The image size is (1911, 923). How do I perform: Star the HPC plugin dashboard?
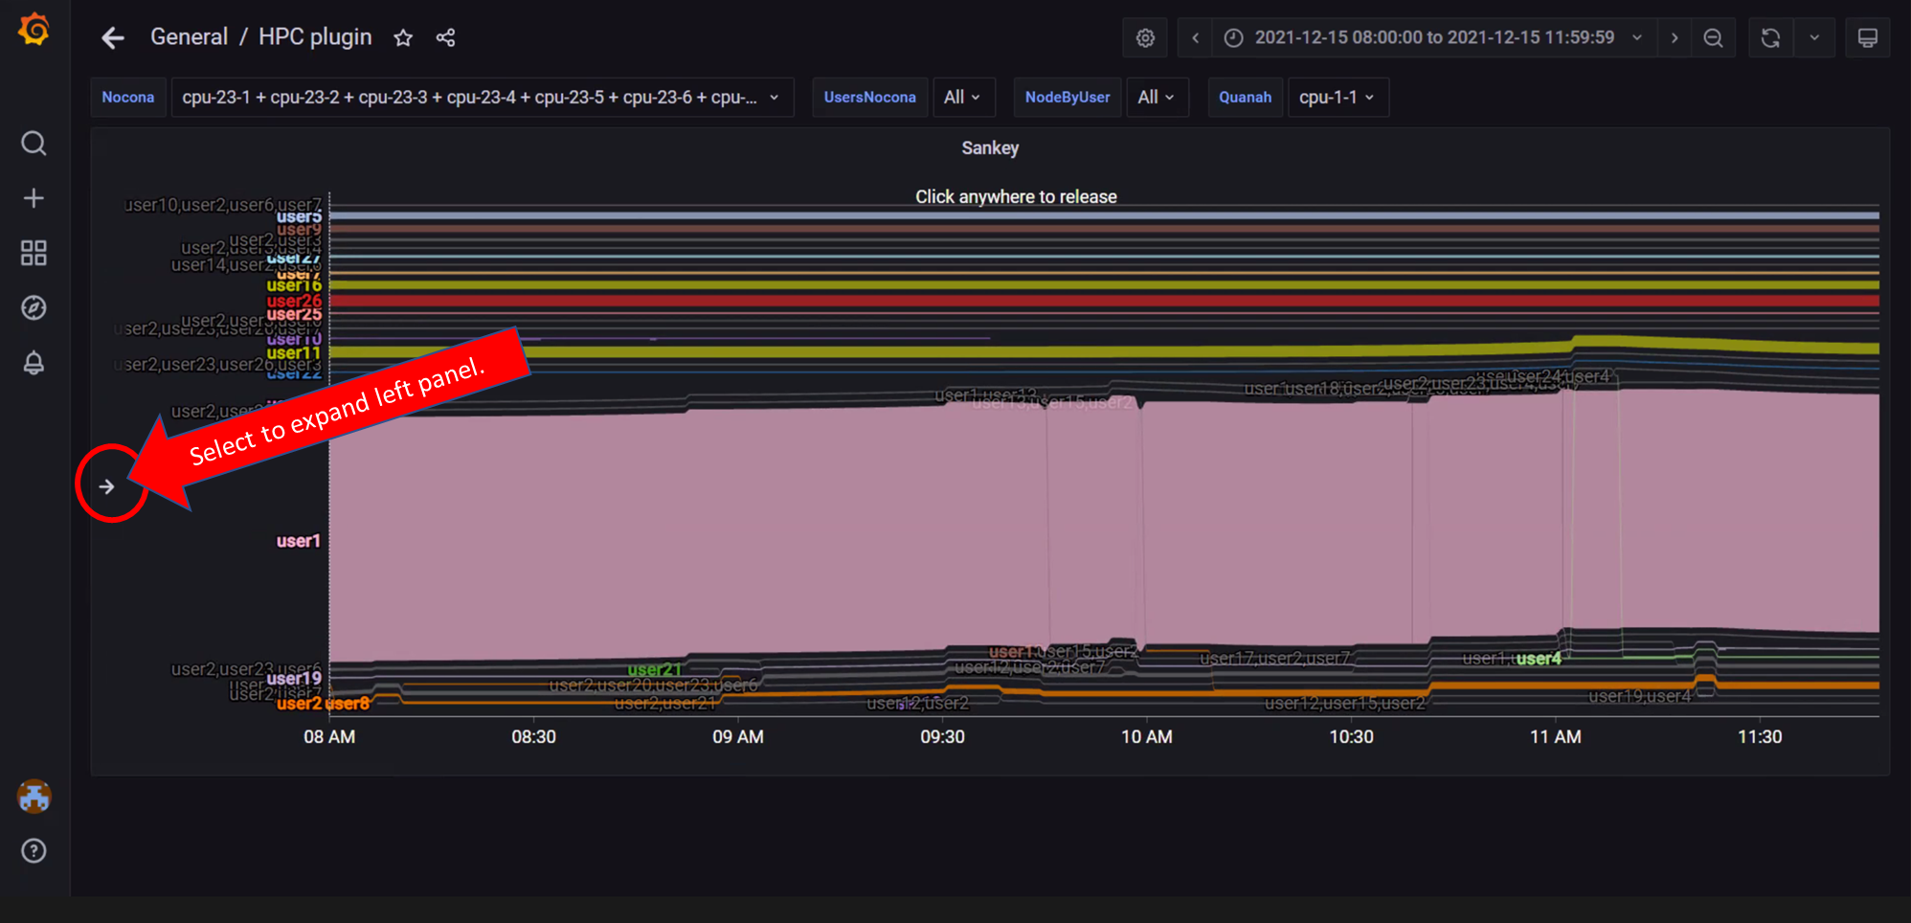click(x=403, y=37)
